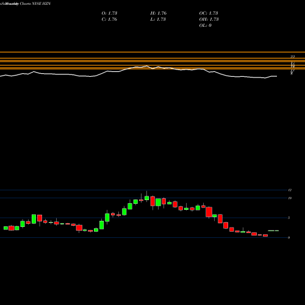Select the close price "C: 1.76"
Screen dimensions: 305x305
click(x=109, y=19)
